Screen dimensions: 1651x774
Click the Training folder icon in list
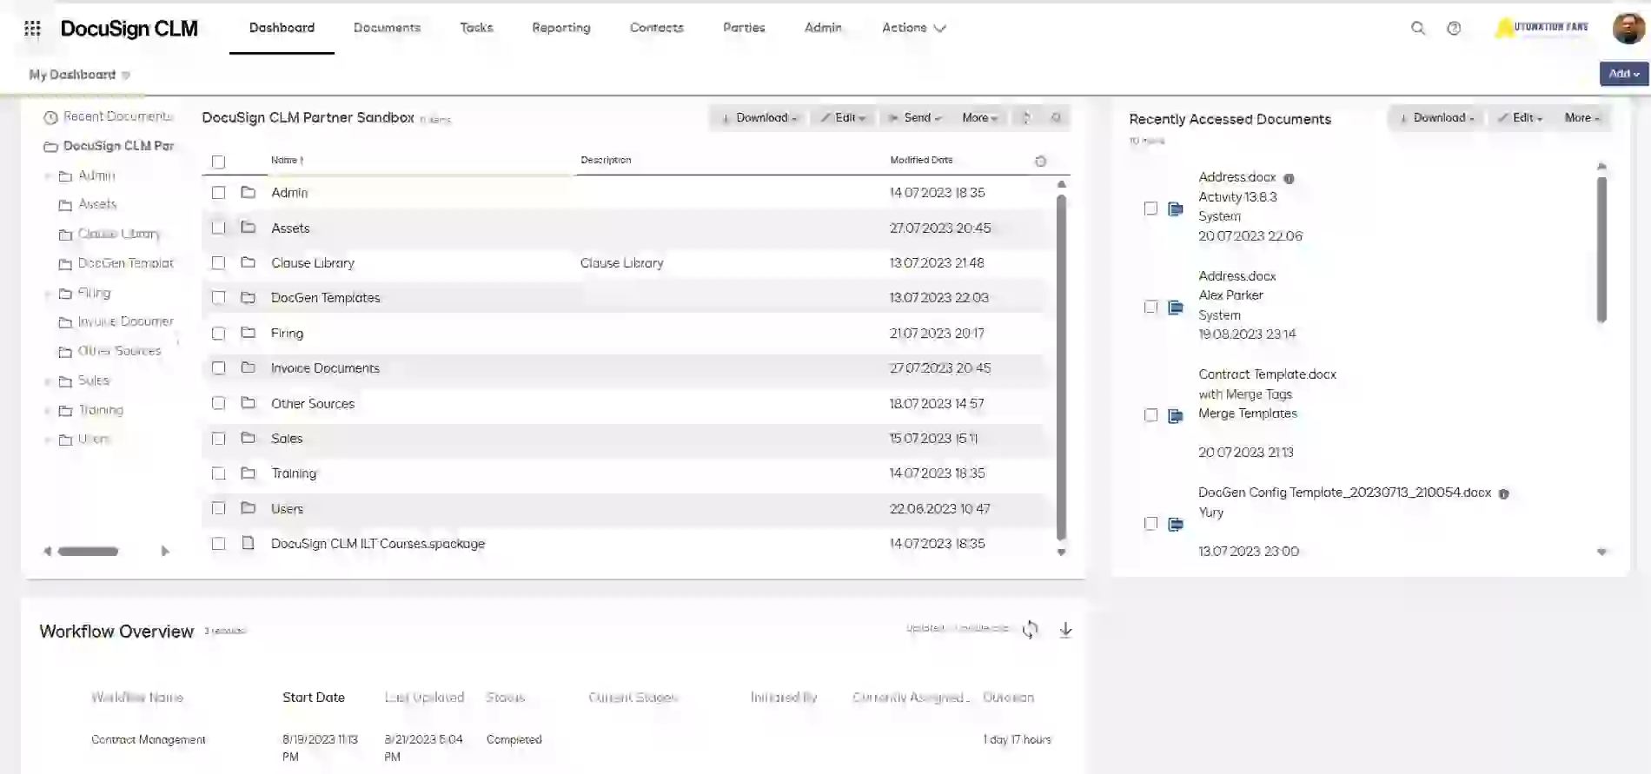[248, 473]
